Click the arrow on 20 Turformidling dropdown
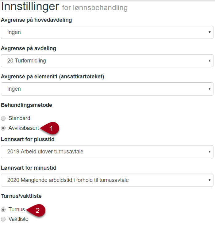The image size is (215, 226). pyautogui.click(x=209, y=61)
